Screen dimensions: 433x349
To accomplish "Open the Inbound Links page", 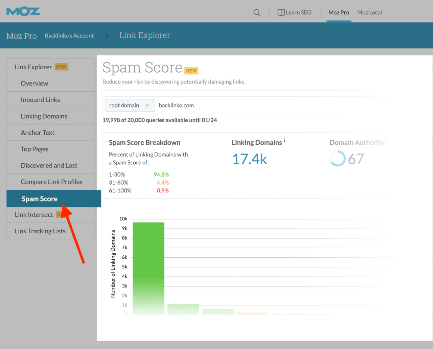I will (x=40, y=99).
